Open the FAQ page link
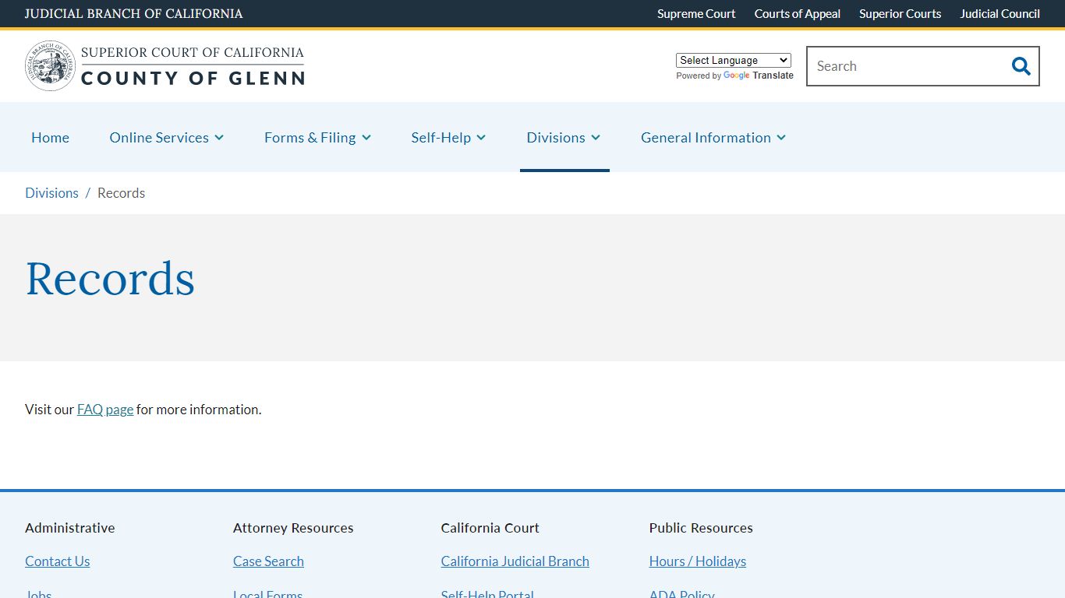The height and width of the screenshot is (598, 1065). click(105, 410)
